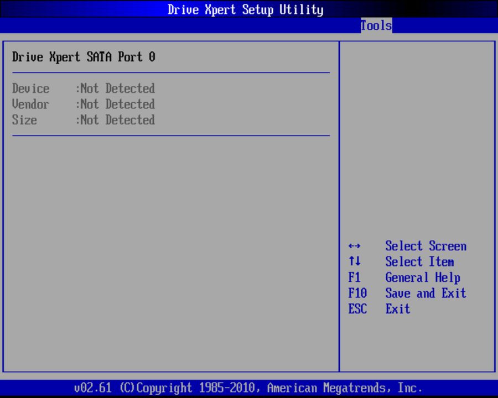The image size is (498, 398).
Task: Click the left-right arrows key icon
Action: click(355, 246)
